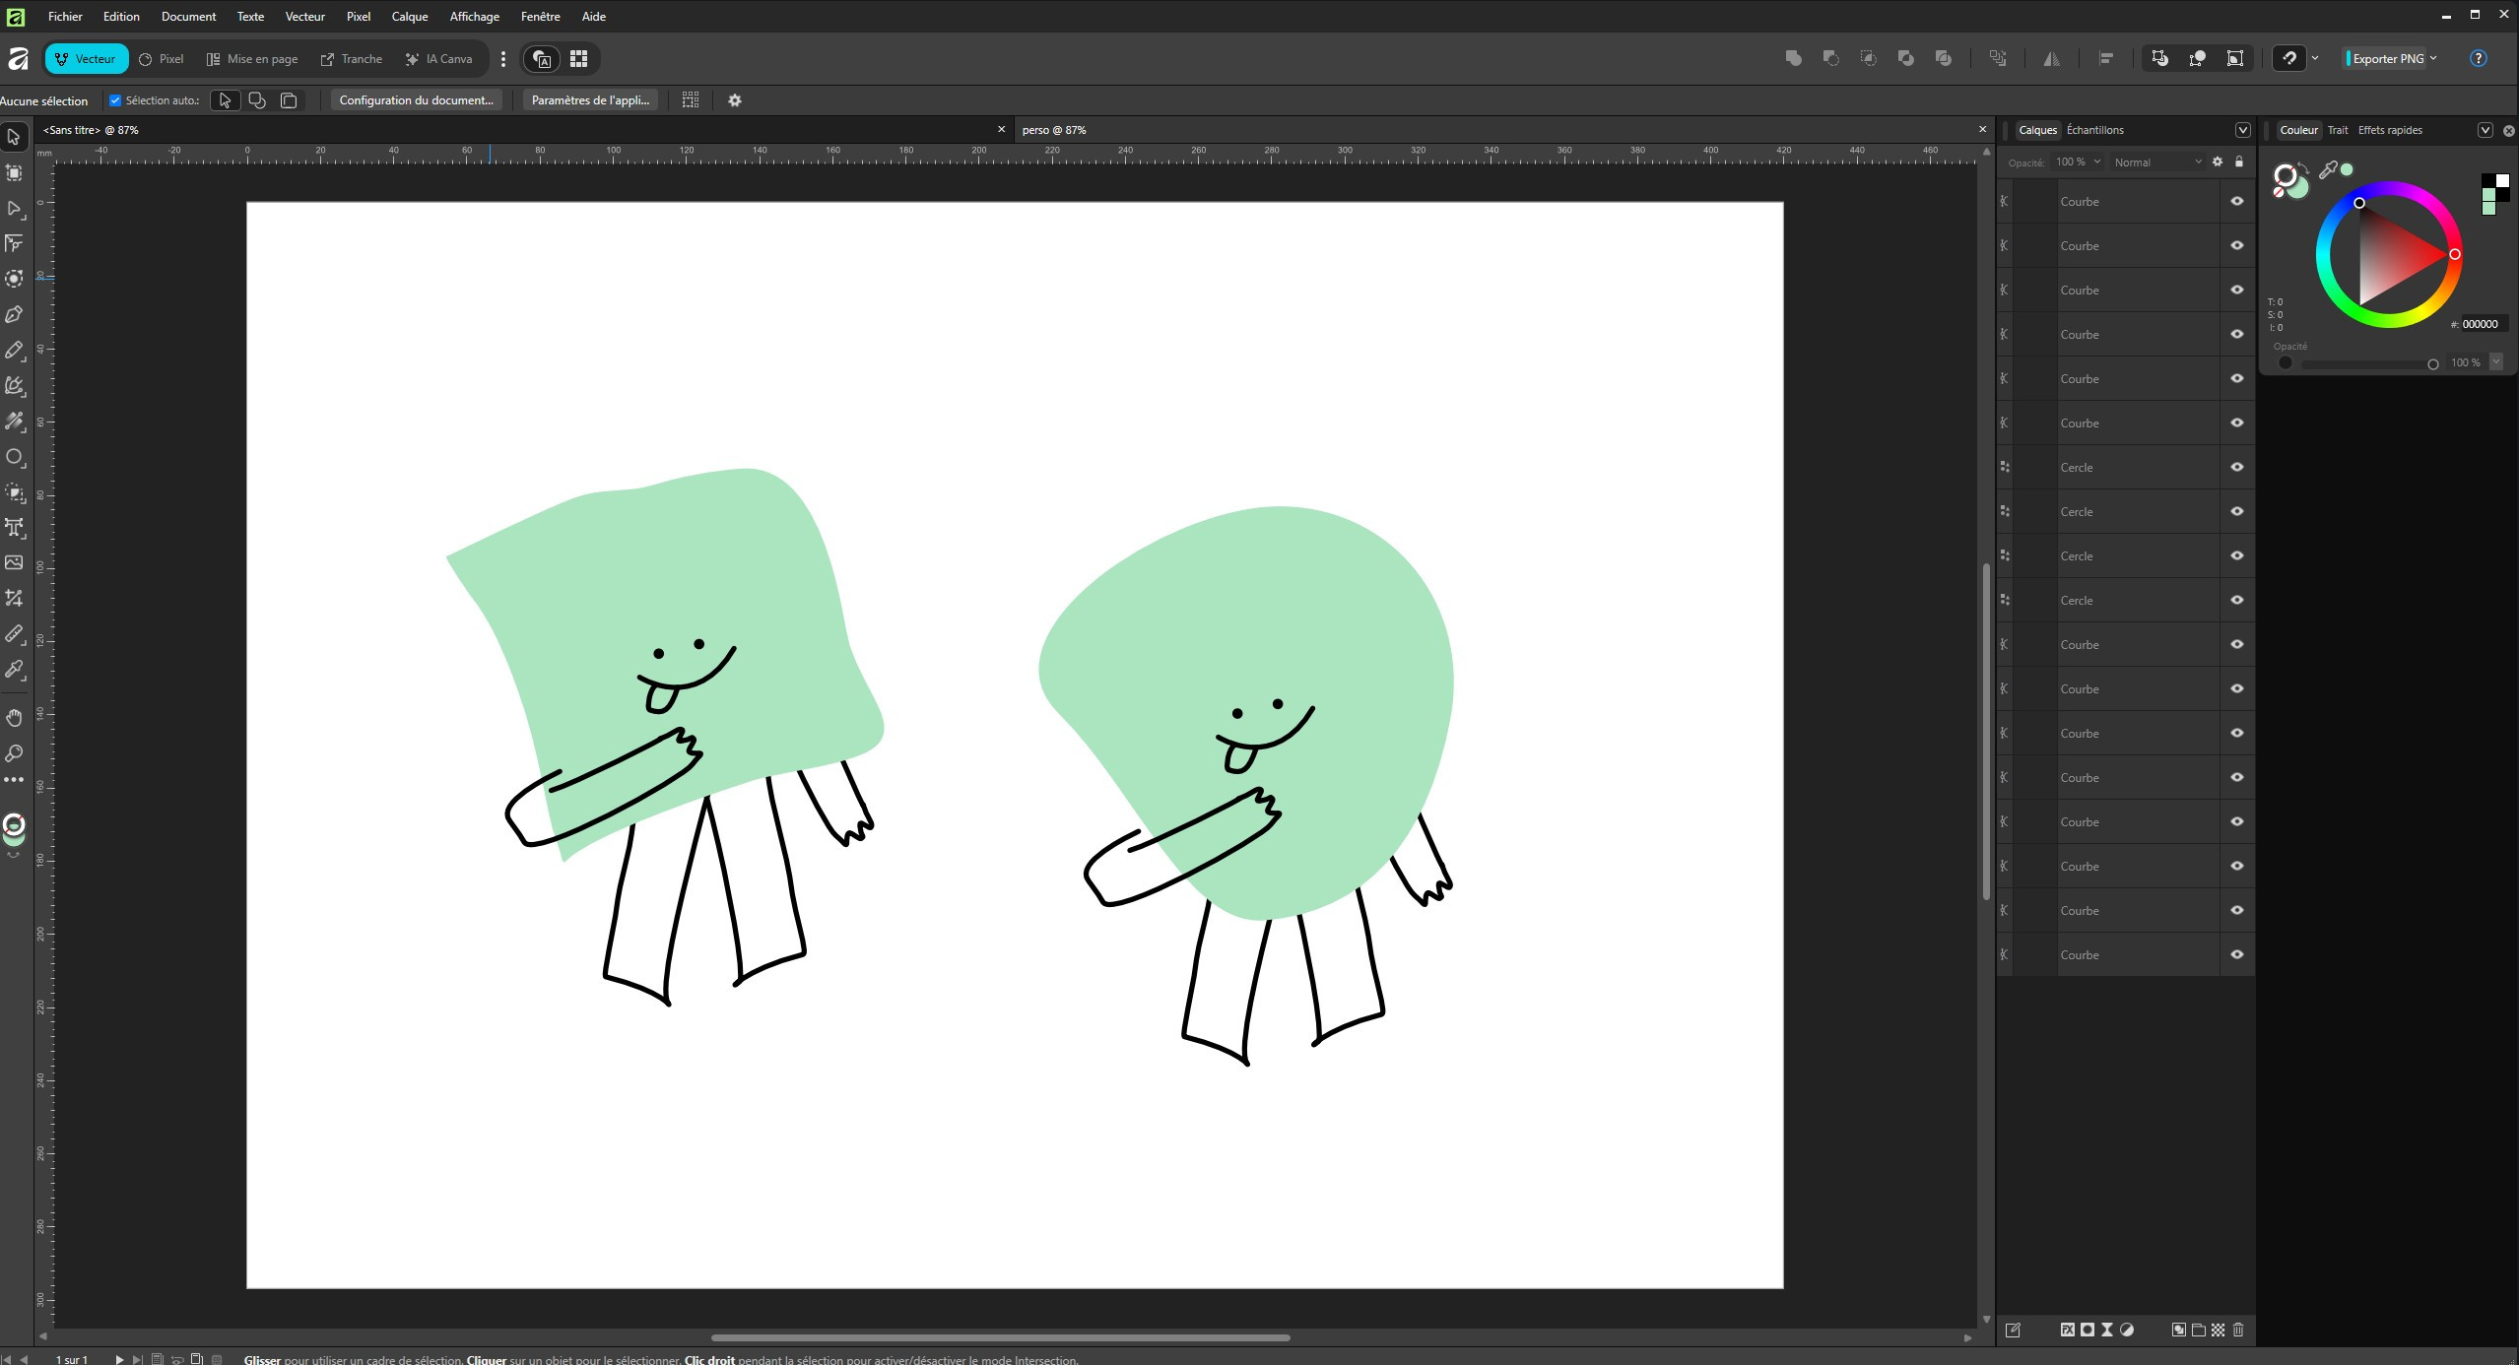Add a mask layer icon
The width and height of the screenshot is (2519, 1365).
click(x=2087, y=1330)
